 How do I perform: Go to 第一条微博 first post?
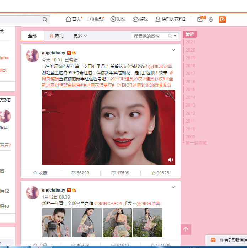click(196, 143)
